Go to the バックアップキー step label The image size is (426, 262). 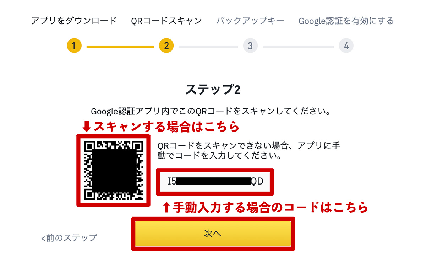pos(250,21)
